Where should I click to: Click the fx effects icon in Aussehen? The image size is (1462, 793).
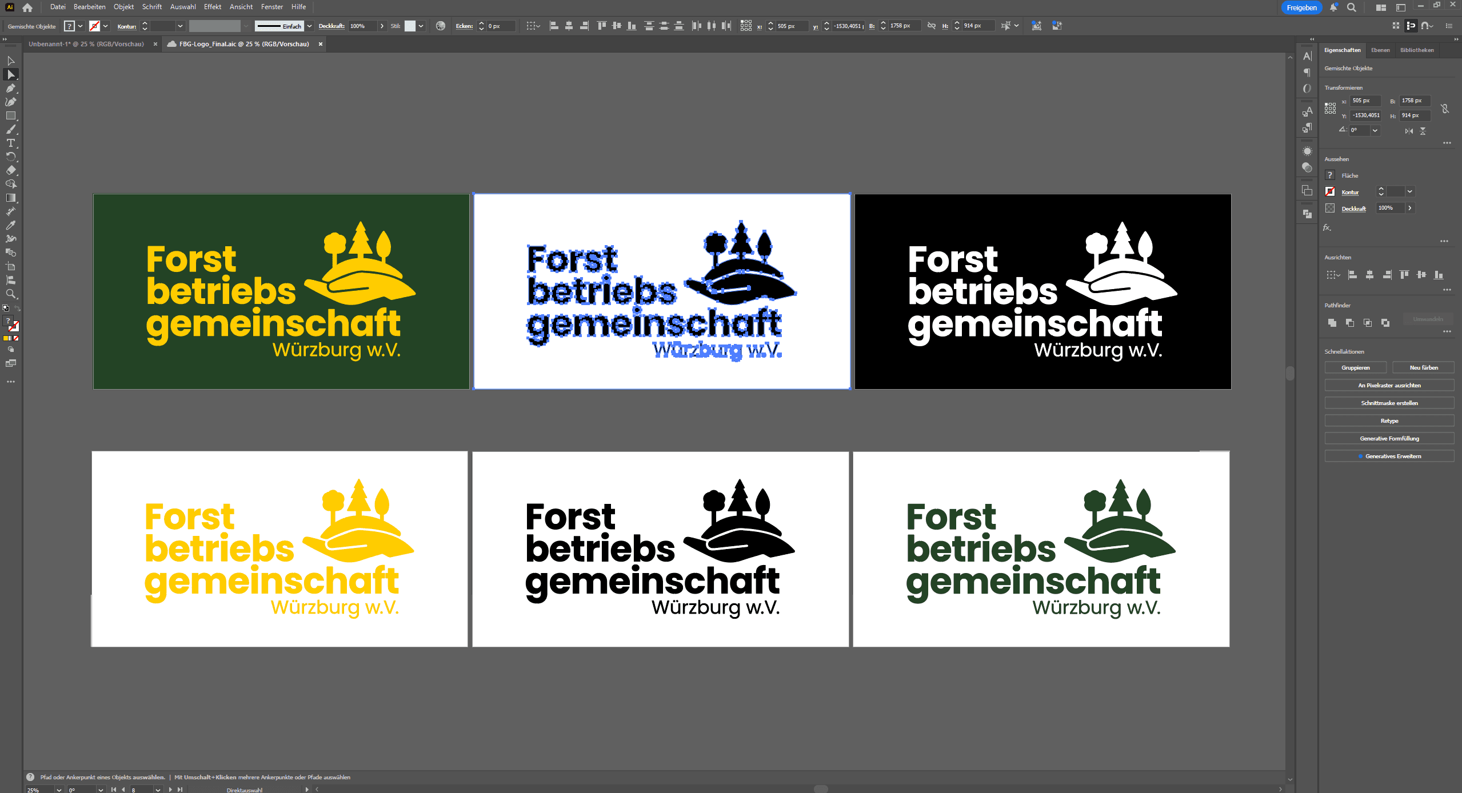pos(1327,227)
